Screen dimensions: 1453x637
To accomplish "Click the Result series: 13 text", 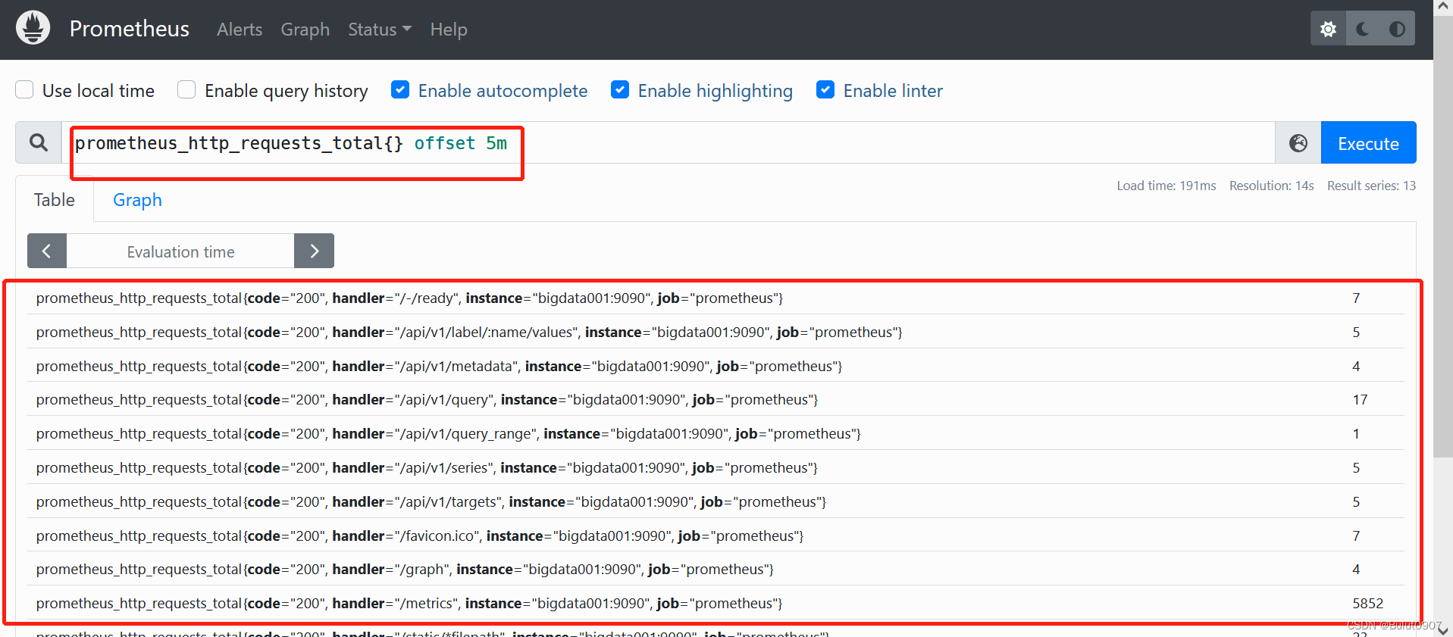I will click(1371, 186).
